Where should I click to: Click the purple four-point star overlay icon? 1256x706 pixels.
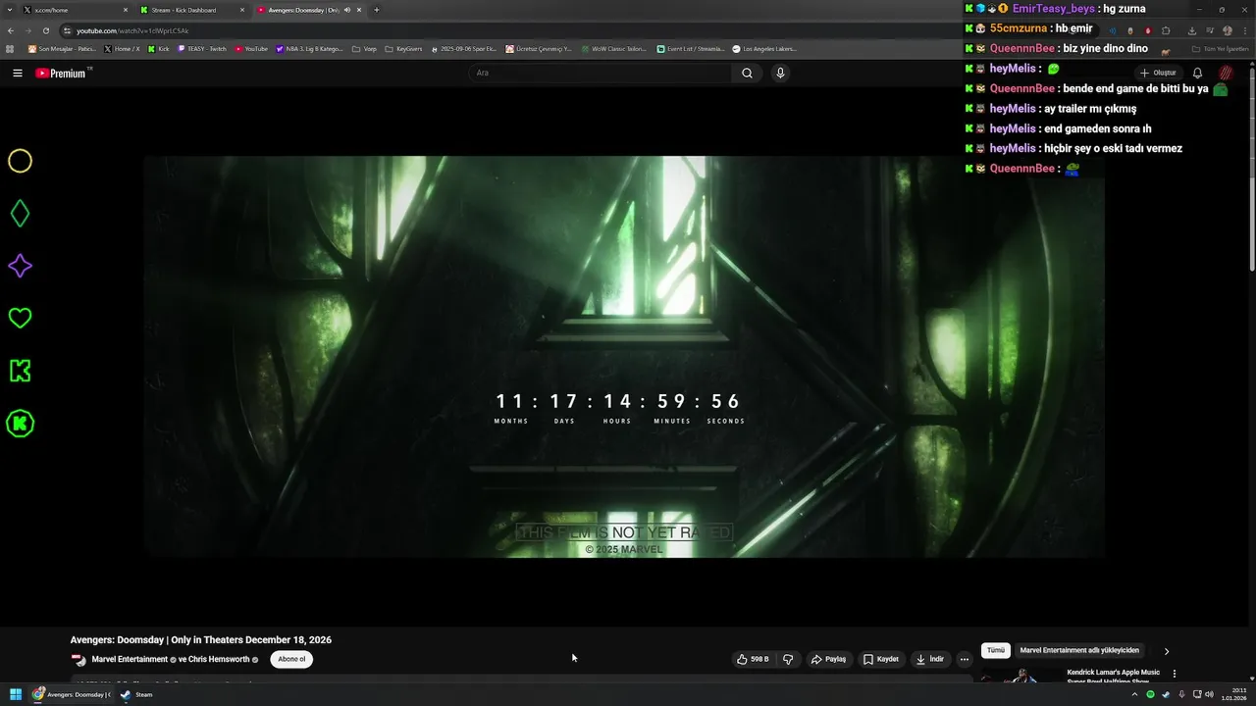click(20, 266)
